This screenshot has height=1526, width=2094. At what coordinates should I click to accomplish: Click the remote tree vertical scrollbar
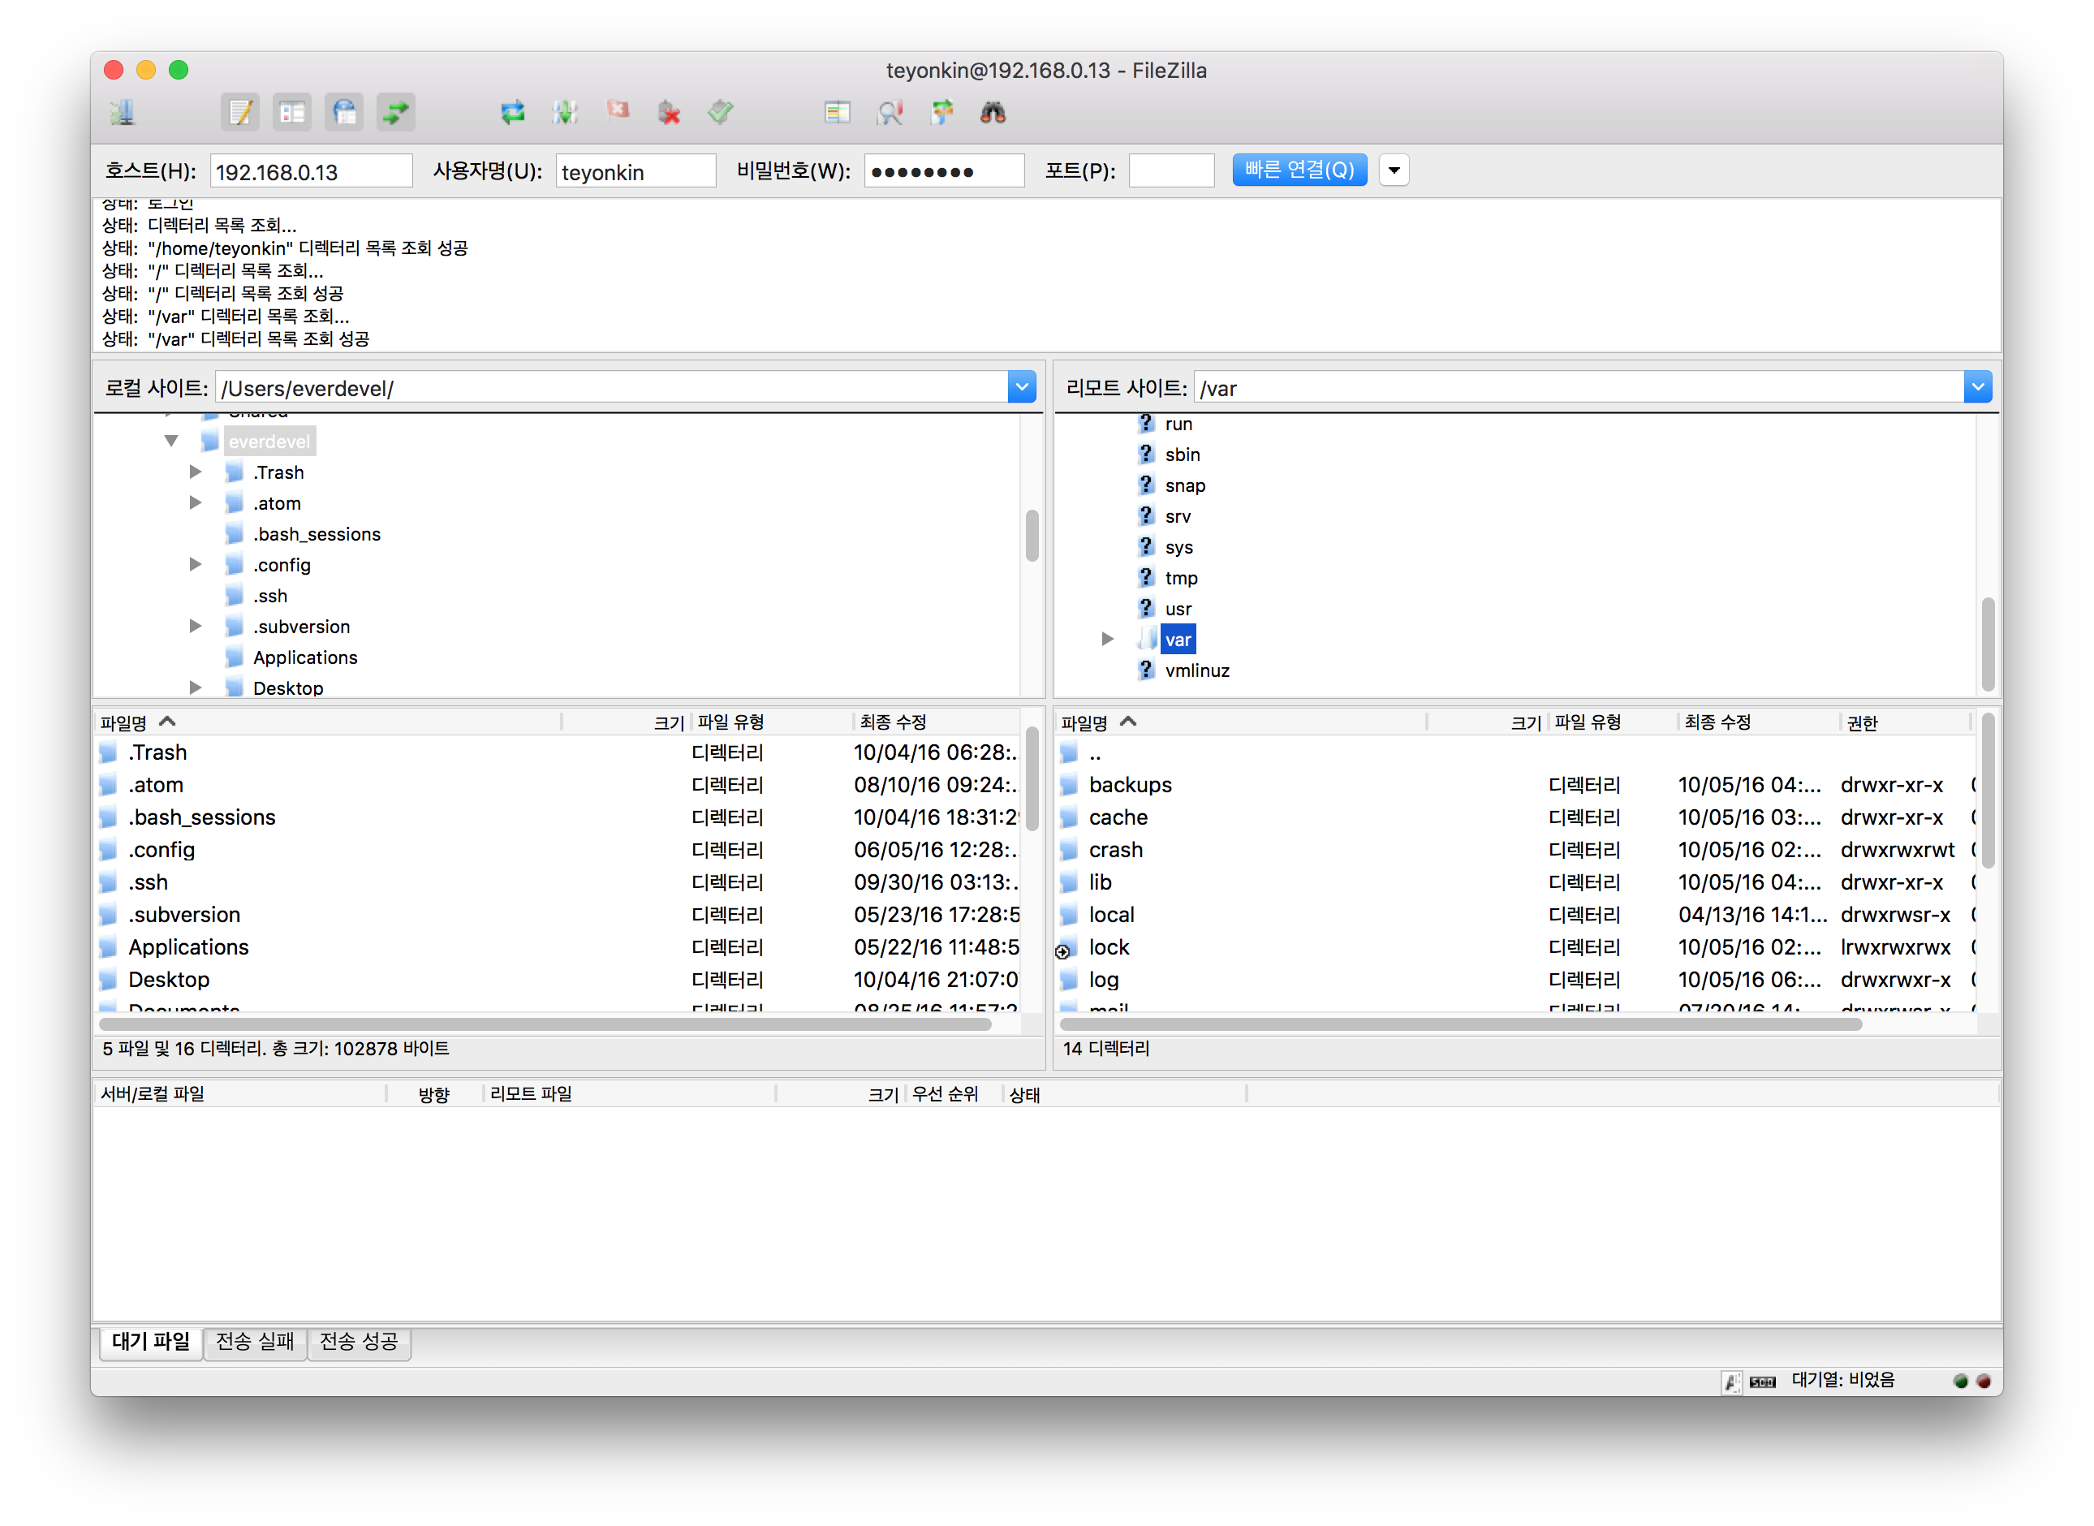(1988, 644)
